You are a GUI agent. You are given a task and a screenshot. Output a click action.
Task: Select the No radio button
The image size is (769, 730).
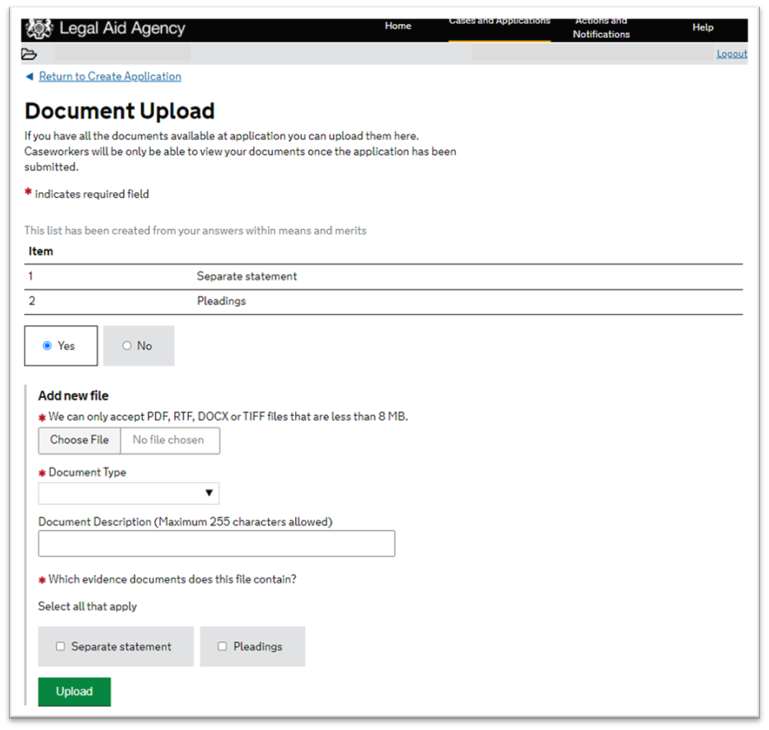point(127,346)
